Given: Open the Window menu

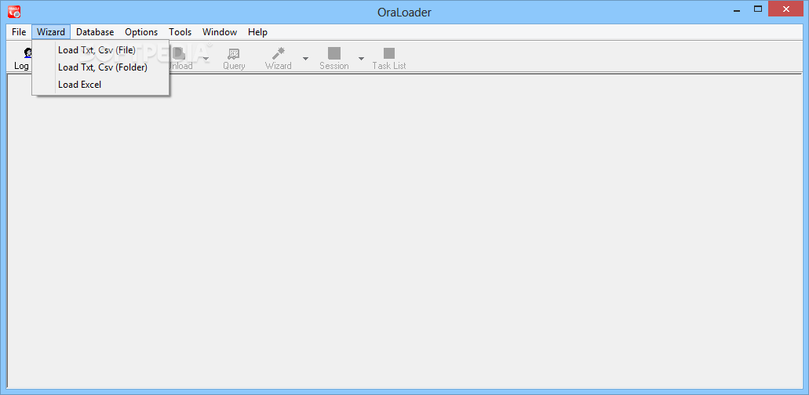Looking at the screenshot, I should point(220,32).
